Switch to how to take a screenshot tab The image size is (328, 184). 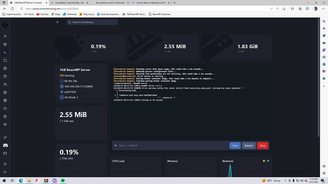[x=151, y=3]
